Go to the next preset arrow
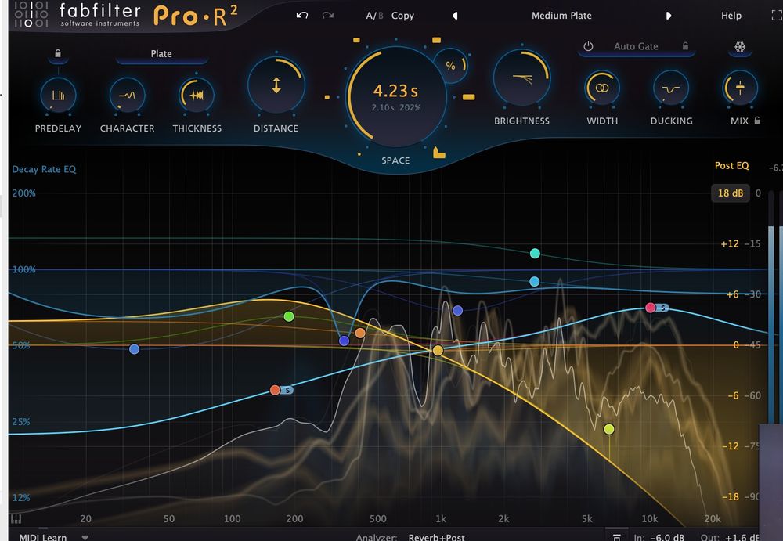The width and height of the screenshot is (783, 541). pos(669,16)
